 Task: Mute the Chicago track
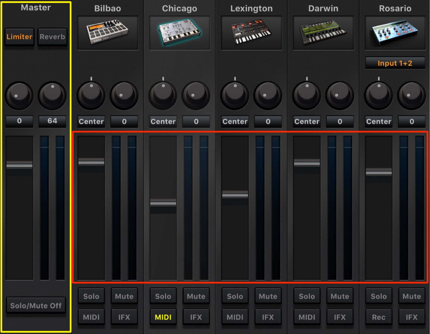196,296
